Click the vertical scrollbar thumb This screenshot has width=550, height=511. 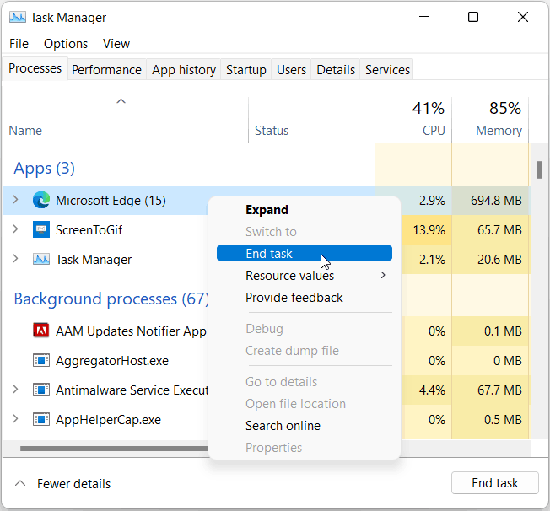[x=540, y=169]
